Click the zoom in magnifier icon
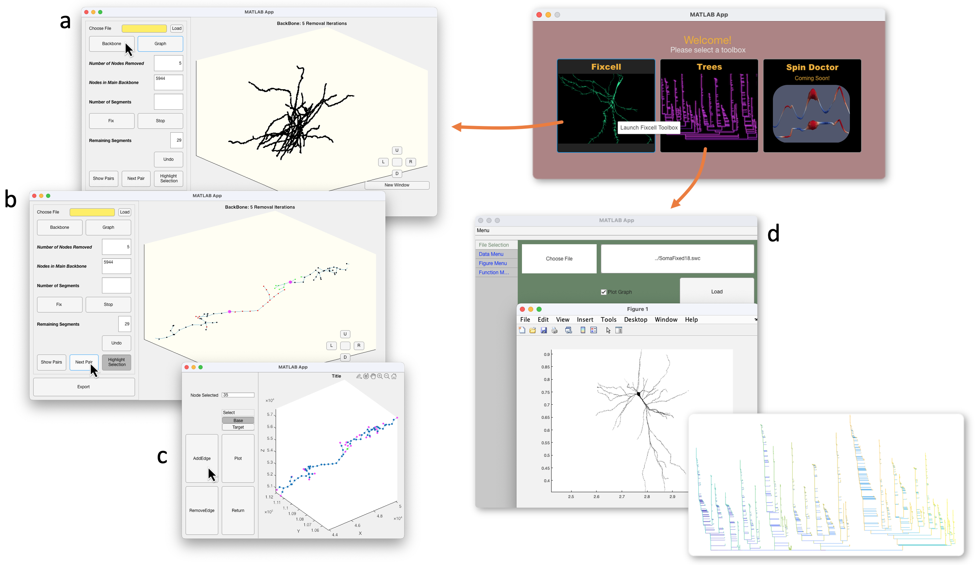The image size is (975, 565). 380,376
